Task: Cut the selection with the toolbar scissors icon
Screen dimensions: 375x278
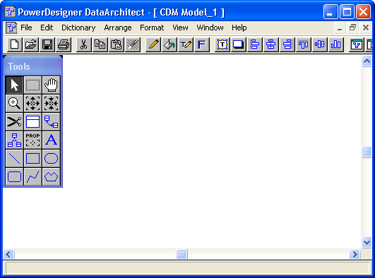Action: click(x=84, y=44)
